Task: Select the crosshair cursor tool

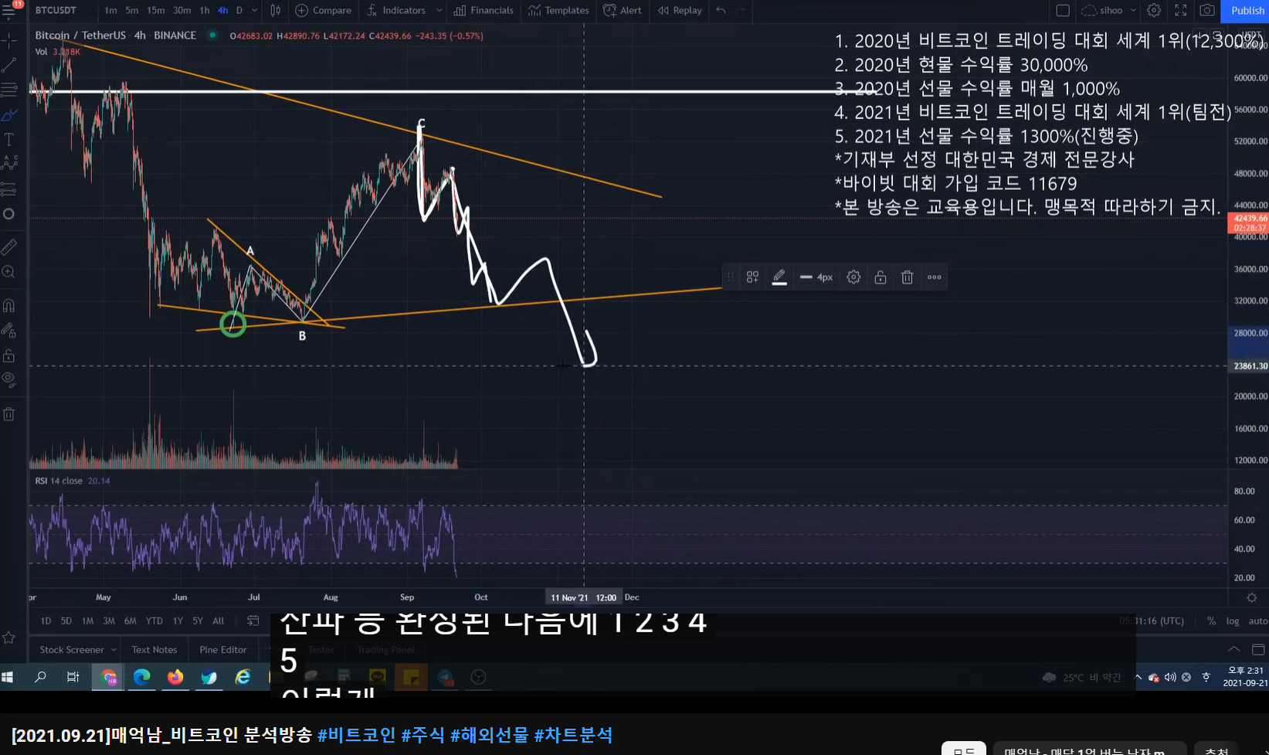Action: pyautogui.click(x=9, y=39)
